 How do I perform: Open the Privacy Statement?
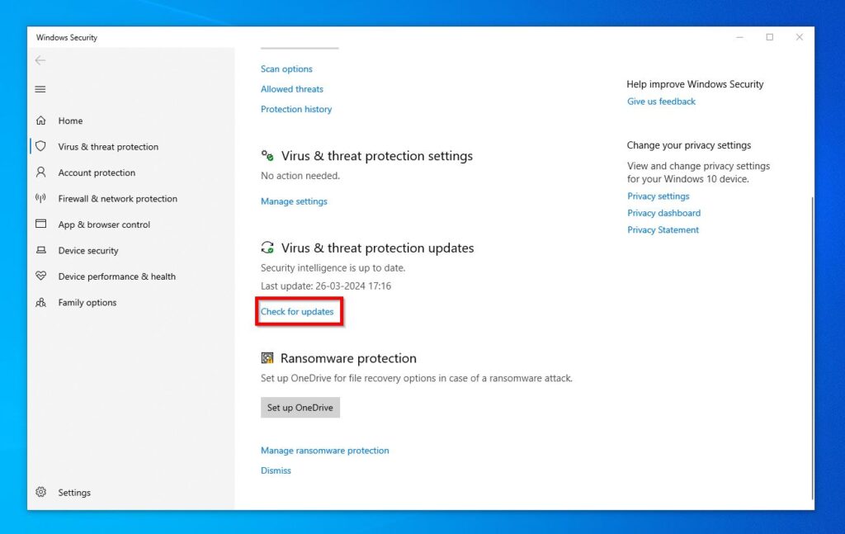tap(663, 229)
